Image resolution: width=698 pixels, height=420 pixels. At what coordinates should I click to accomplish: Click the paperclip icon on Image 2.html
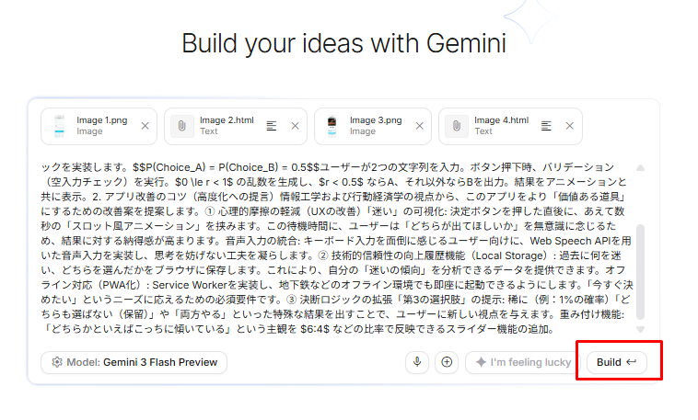(x=183, y=126)
